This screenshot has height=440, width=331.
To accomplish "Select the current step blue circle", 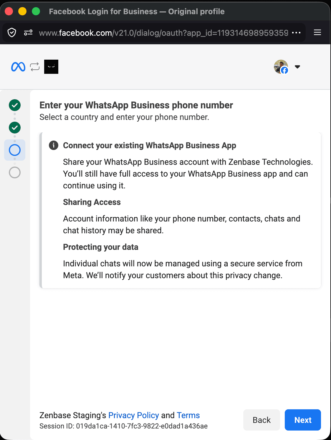I will click(x=15, y=150).
